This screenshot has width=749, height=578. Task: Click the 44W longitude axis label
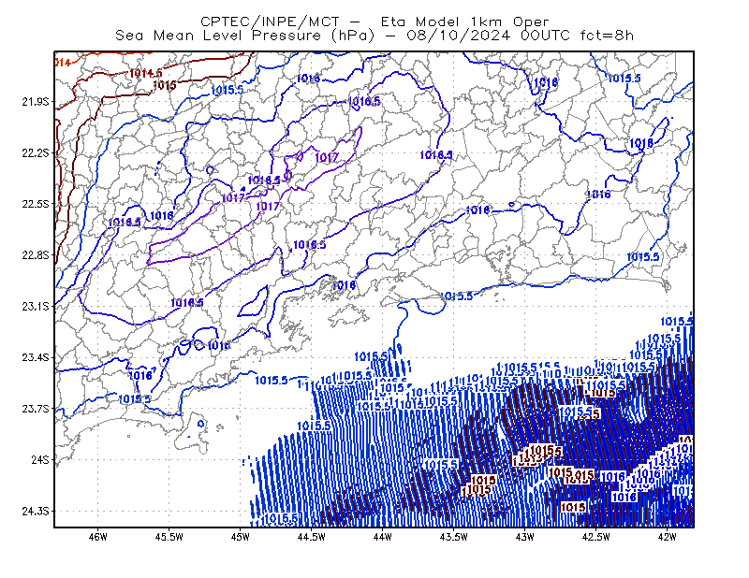click(383, 537)
